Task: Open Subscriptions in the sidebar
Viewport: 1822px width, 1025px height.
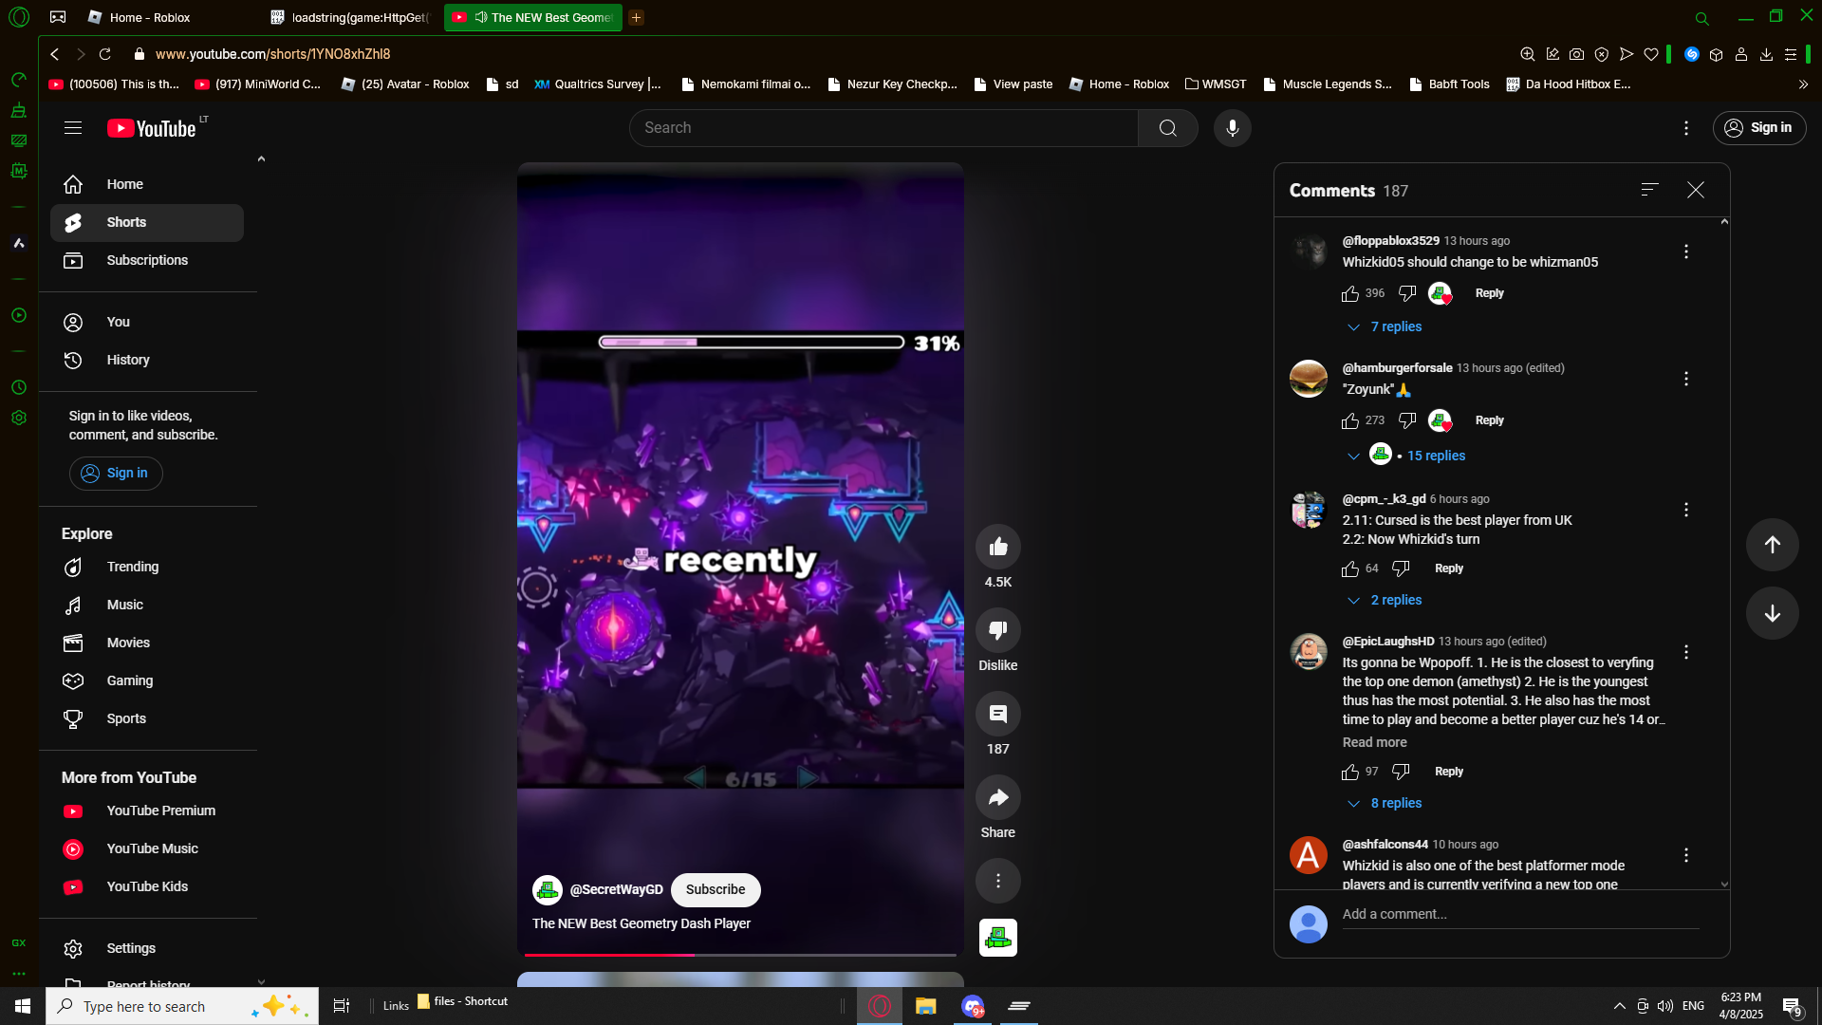Action: 147,260
